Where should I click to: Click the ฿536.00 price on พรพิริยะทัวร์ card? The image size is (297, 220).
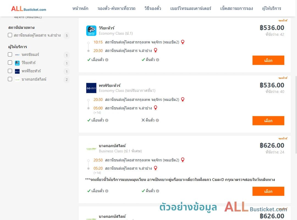point(272,85)
